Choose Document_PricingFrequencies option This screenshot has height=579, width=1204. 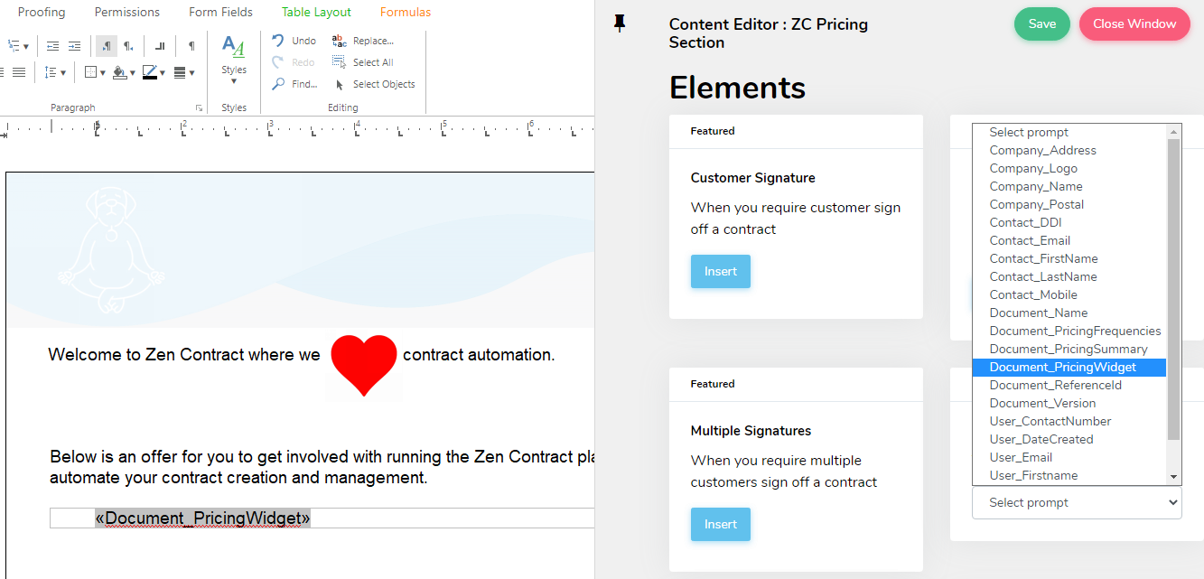click(1069, 331)
